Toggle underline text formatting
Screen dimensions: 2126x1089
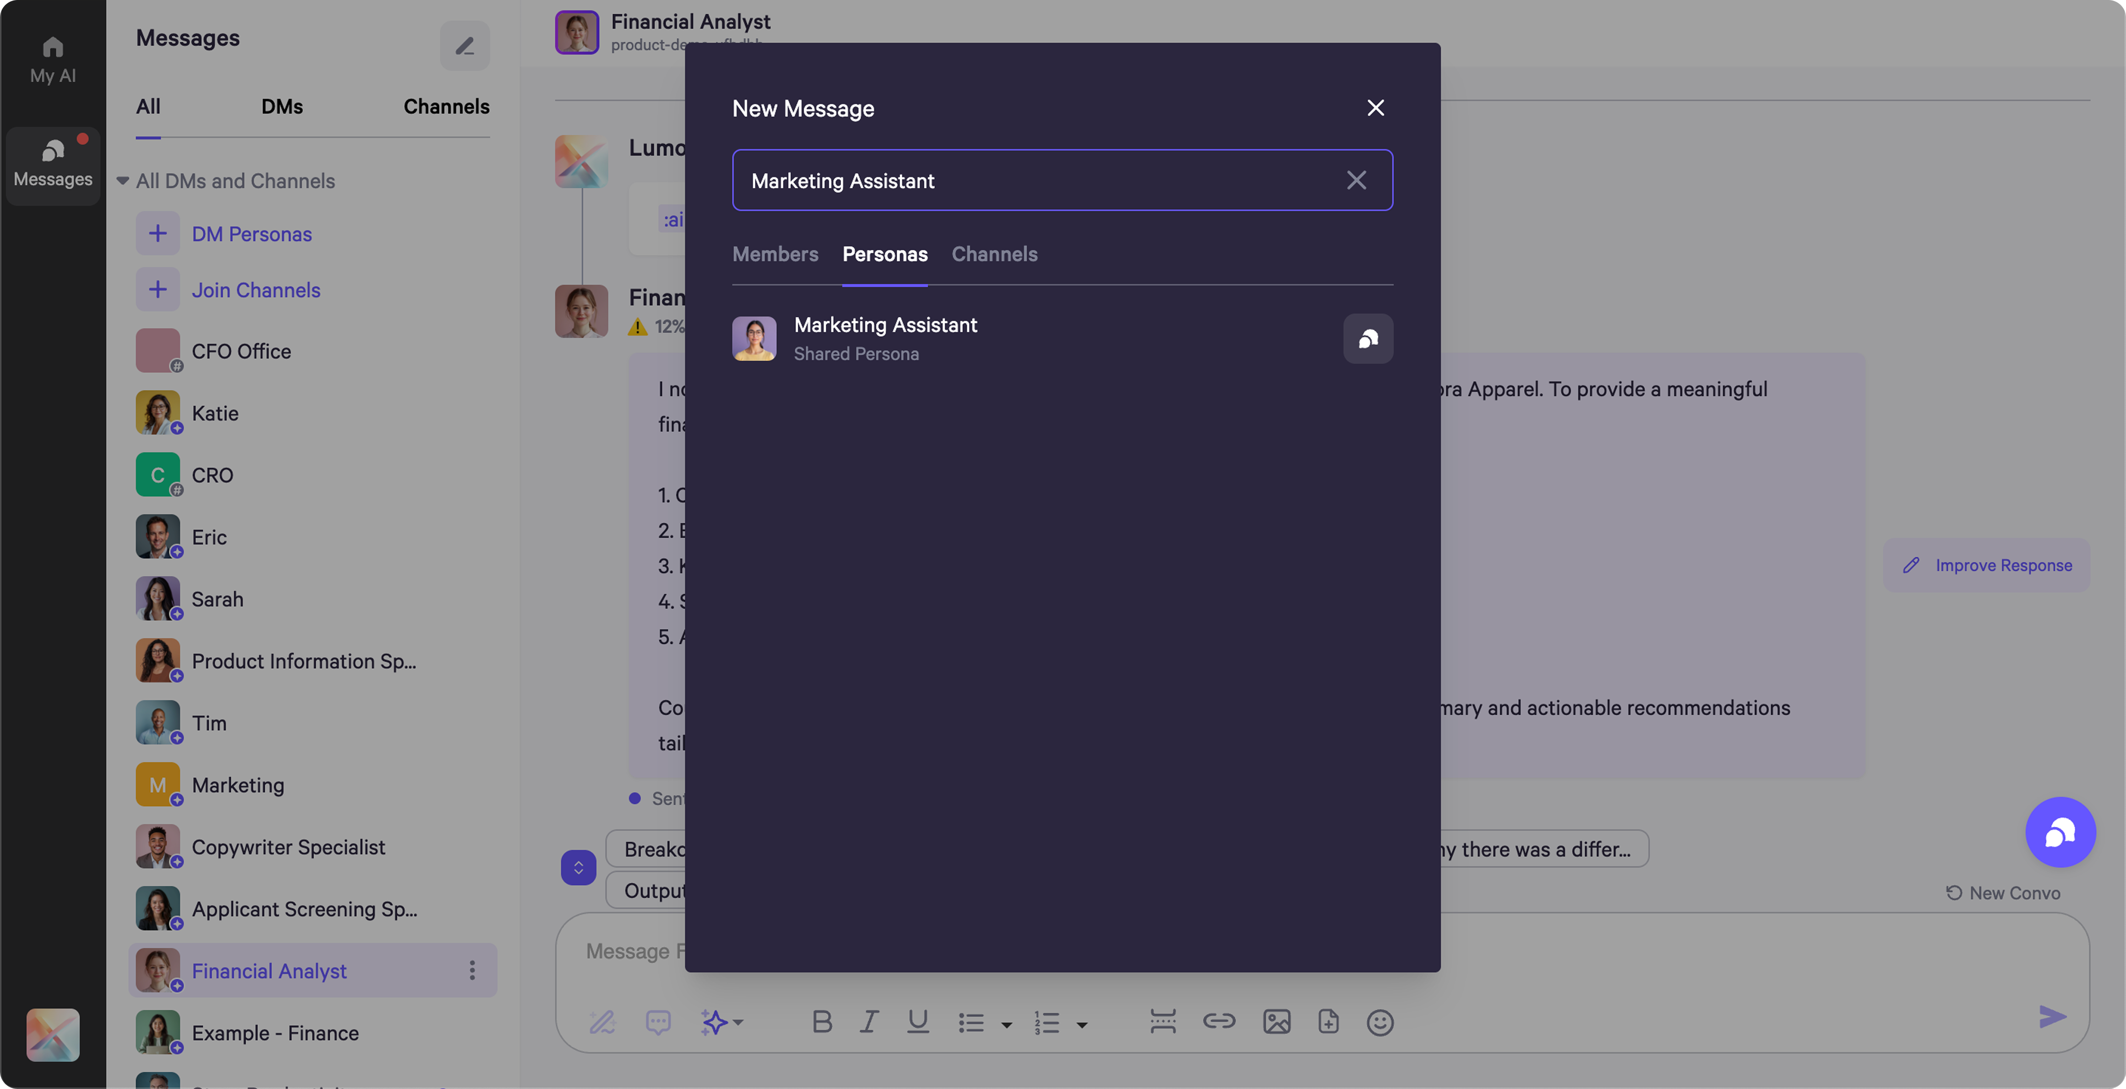click(x=918, y=1022)
